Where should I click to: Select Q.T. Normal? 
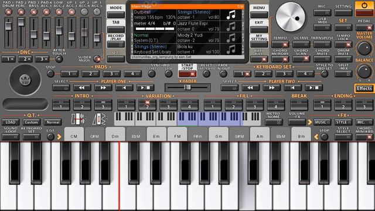[53, 122]
